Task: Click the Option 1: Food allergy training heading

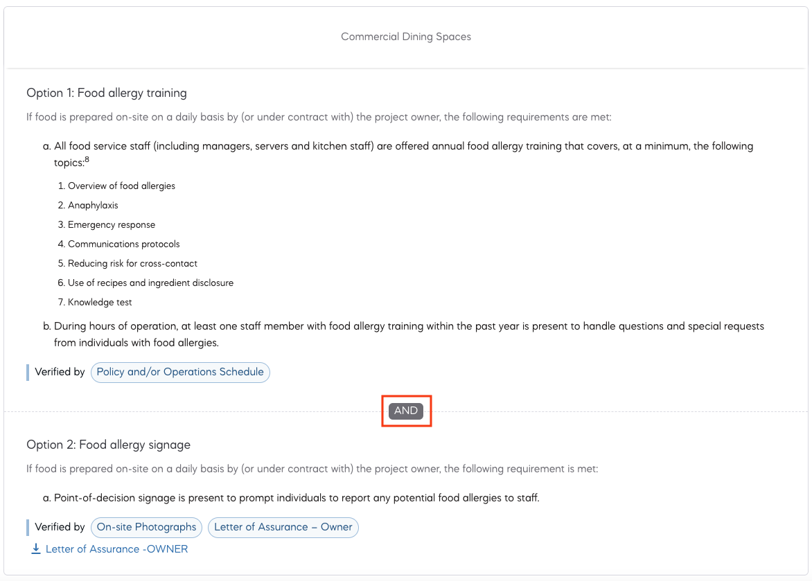Action: (107, 93)
